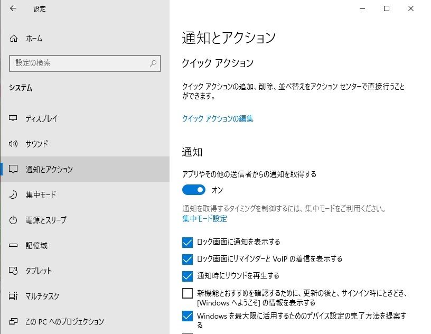431x334 pixels.
Task: Click the Focus assist (集中モード) moon icon
Action: pos(13,194)
